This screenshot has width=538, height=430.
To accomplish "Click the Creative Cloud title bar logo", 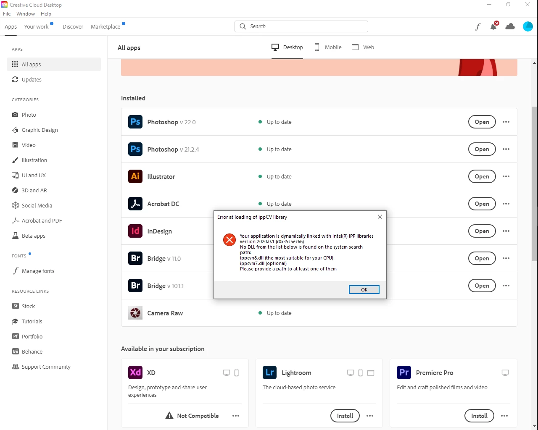I will point(4,5).
